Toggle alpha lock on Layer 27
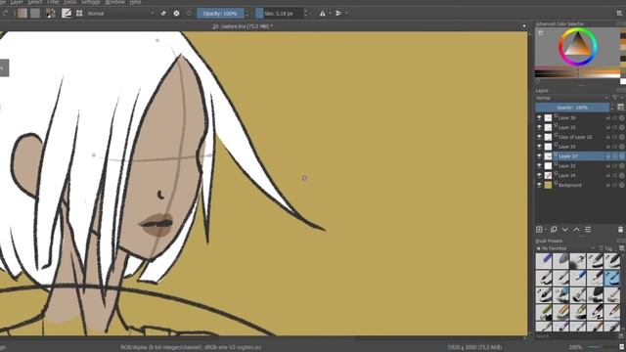The image size is (626, 352). (622, 156)
